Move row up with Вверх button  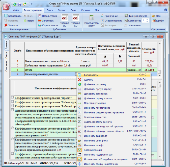(29, 21)
